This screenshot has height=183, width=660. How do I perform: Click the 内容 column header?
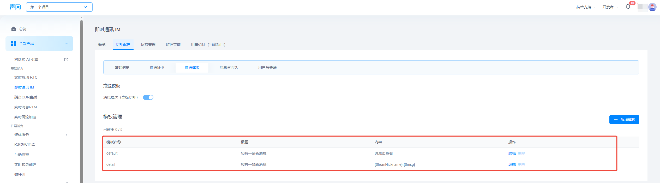(x=378, y=142)
